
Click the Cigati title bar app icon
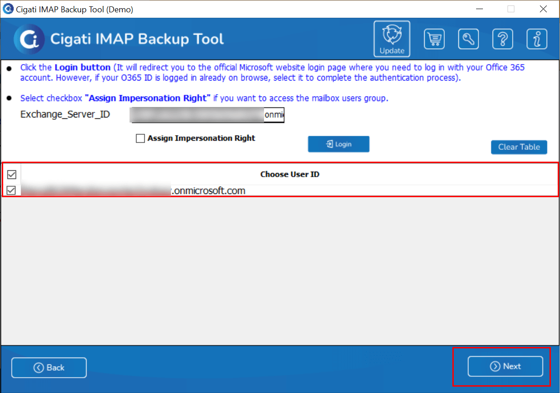[8, 9]
